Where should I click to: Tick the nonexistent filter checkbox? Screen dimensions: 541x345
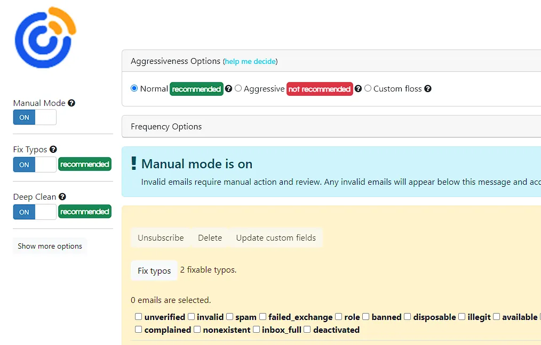click(x=197, y=330)
